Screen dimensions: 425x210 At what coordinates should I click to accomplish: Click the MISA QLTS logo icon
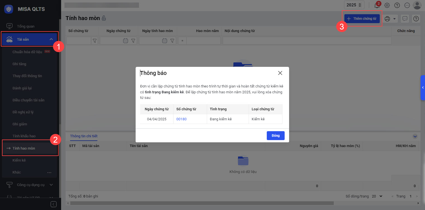9,9
